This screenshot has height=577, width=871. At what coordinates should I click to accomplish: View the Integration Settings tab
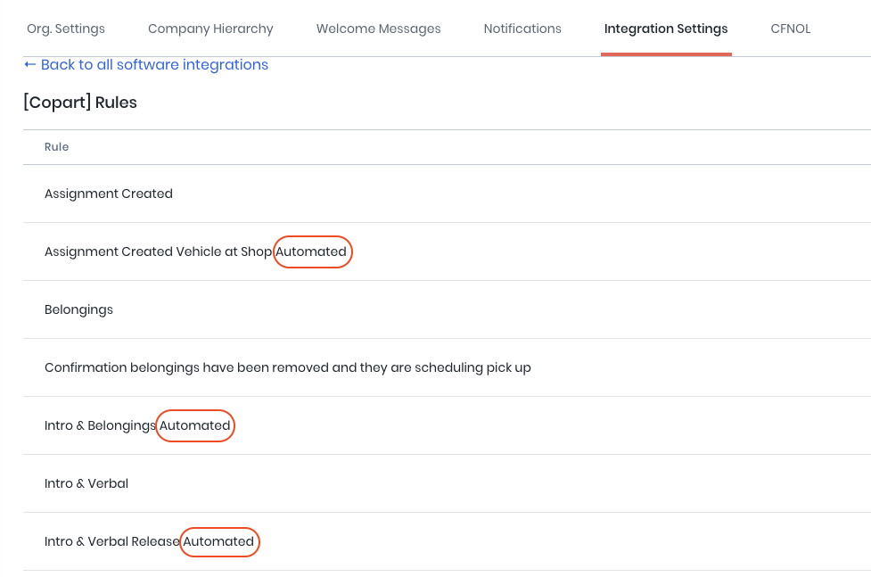click(666, 28)
